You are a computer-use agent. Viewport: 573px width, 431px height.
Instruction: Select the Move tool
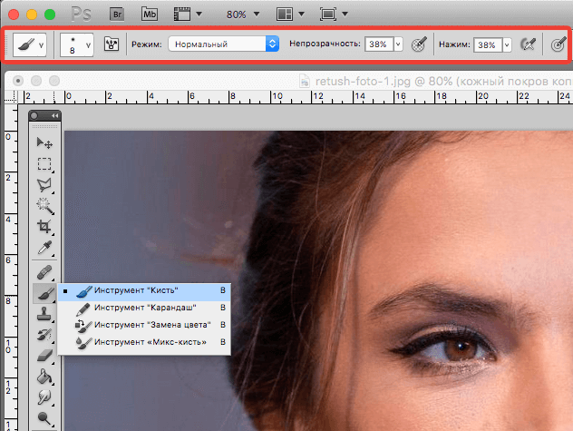pyautogui.click(x=44, y=142)
